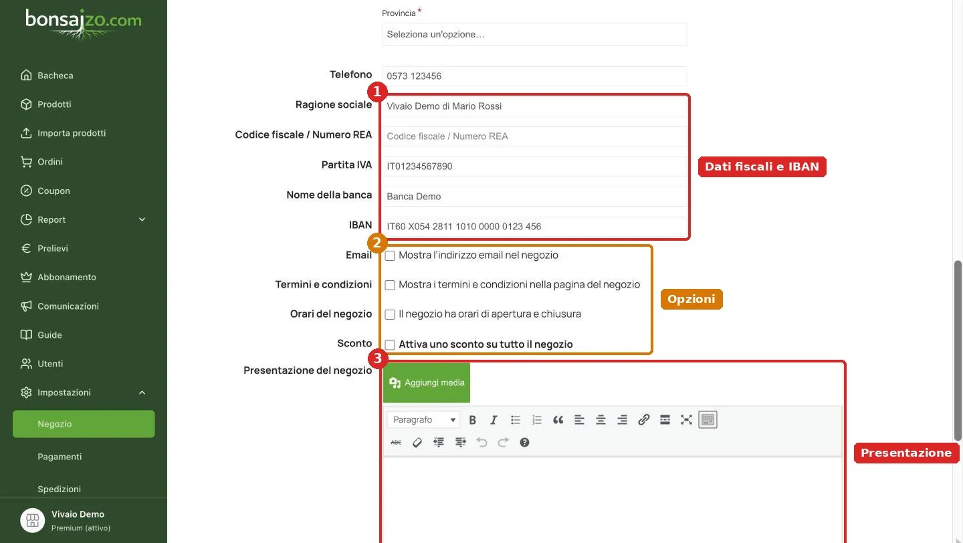The image size is (963, 543).
Task: Clear formatting with the eraser icon
Action: pyautogui.click(x=417, y=443)
